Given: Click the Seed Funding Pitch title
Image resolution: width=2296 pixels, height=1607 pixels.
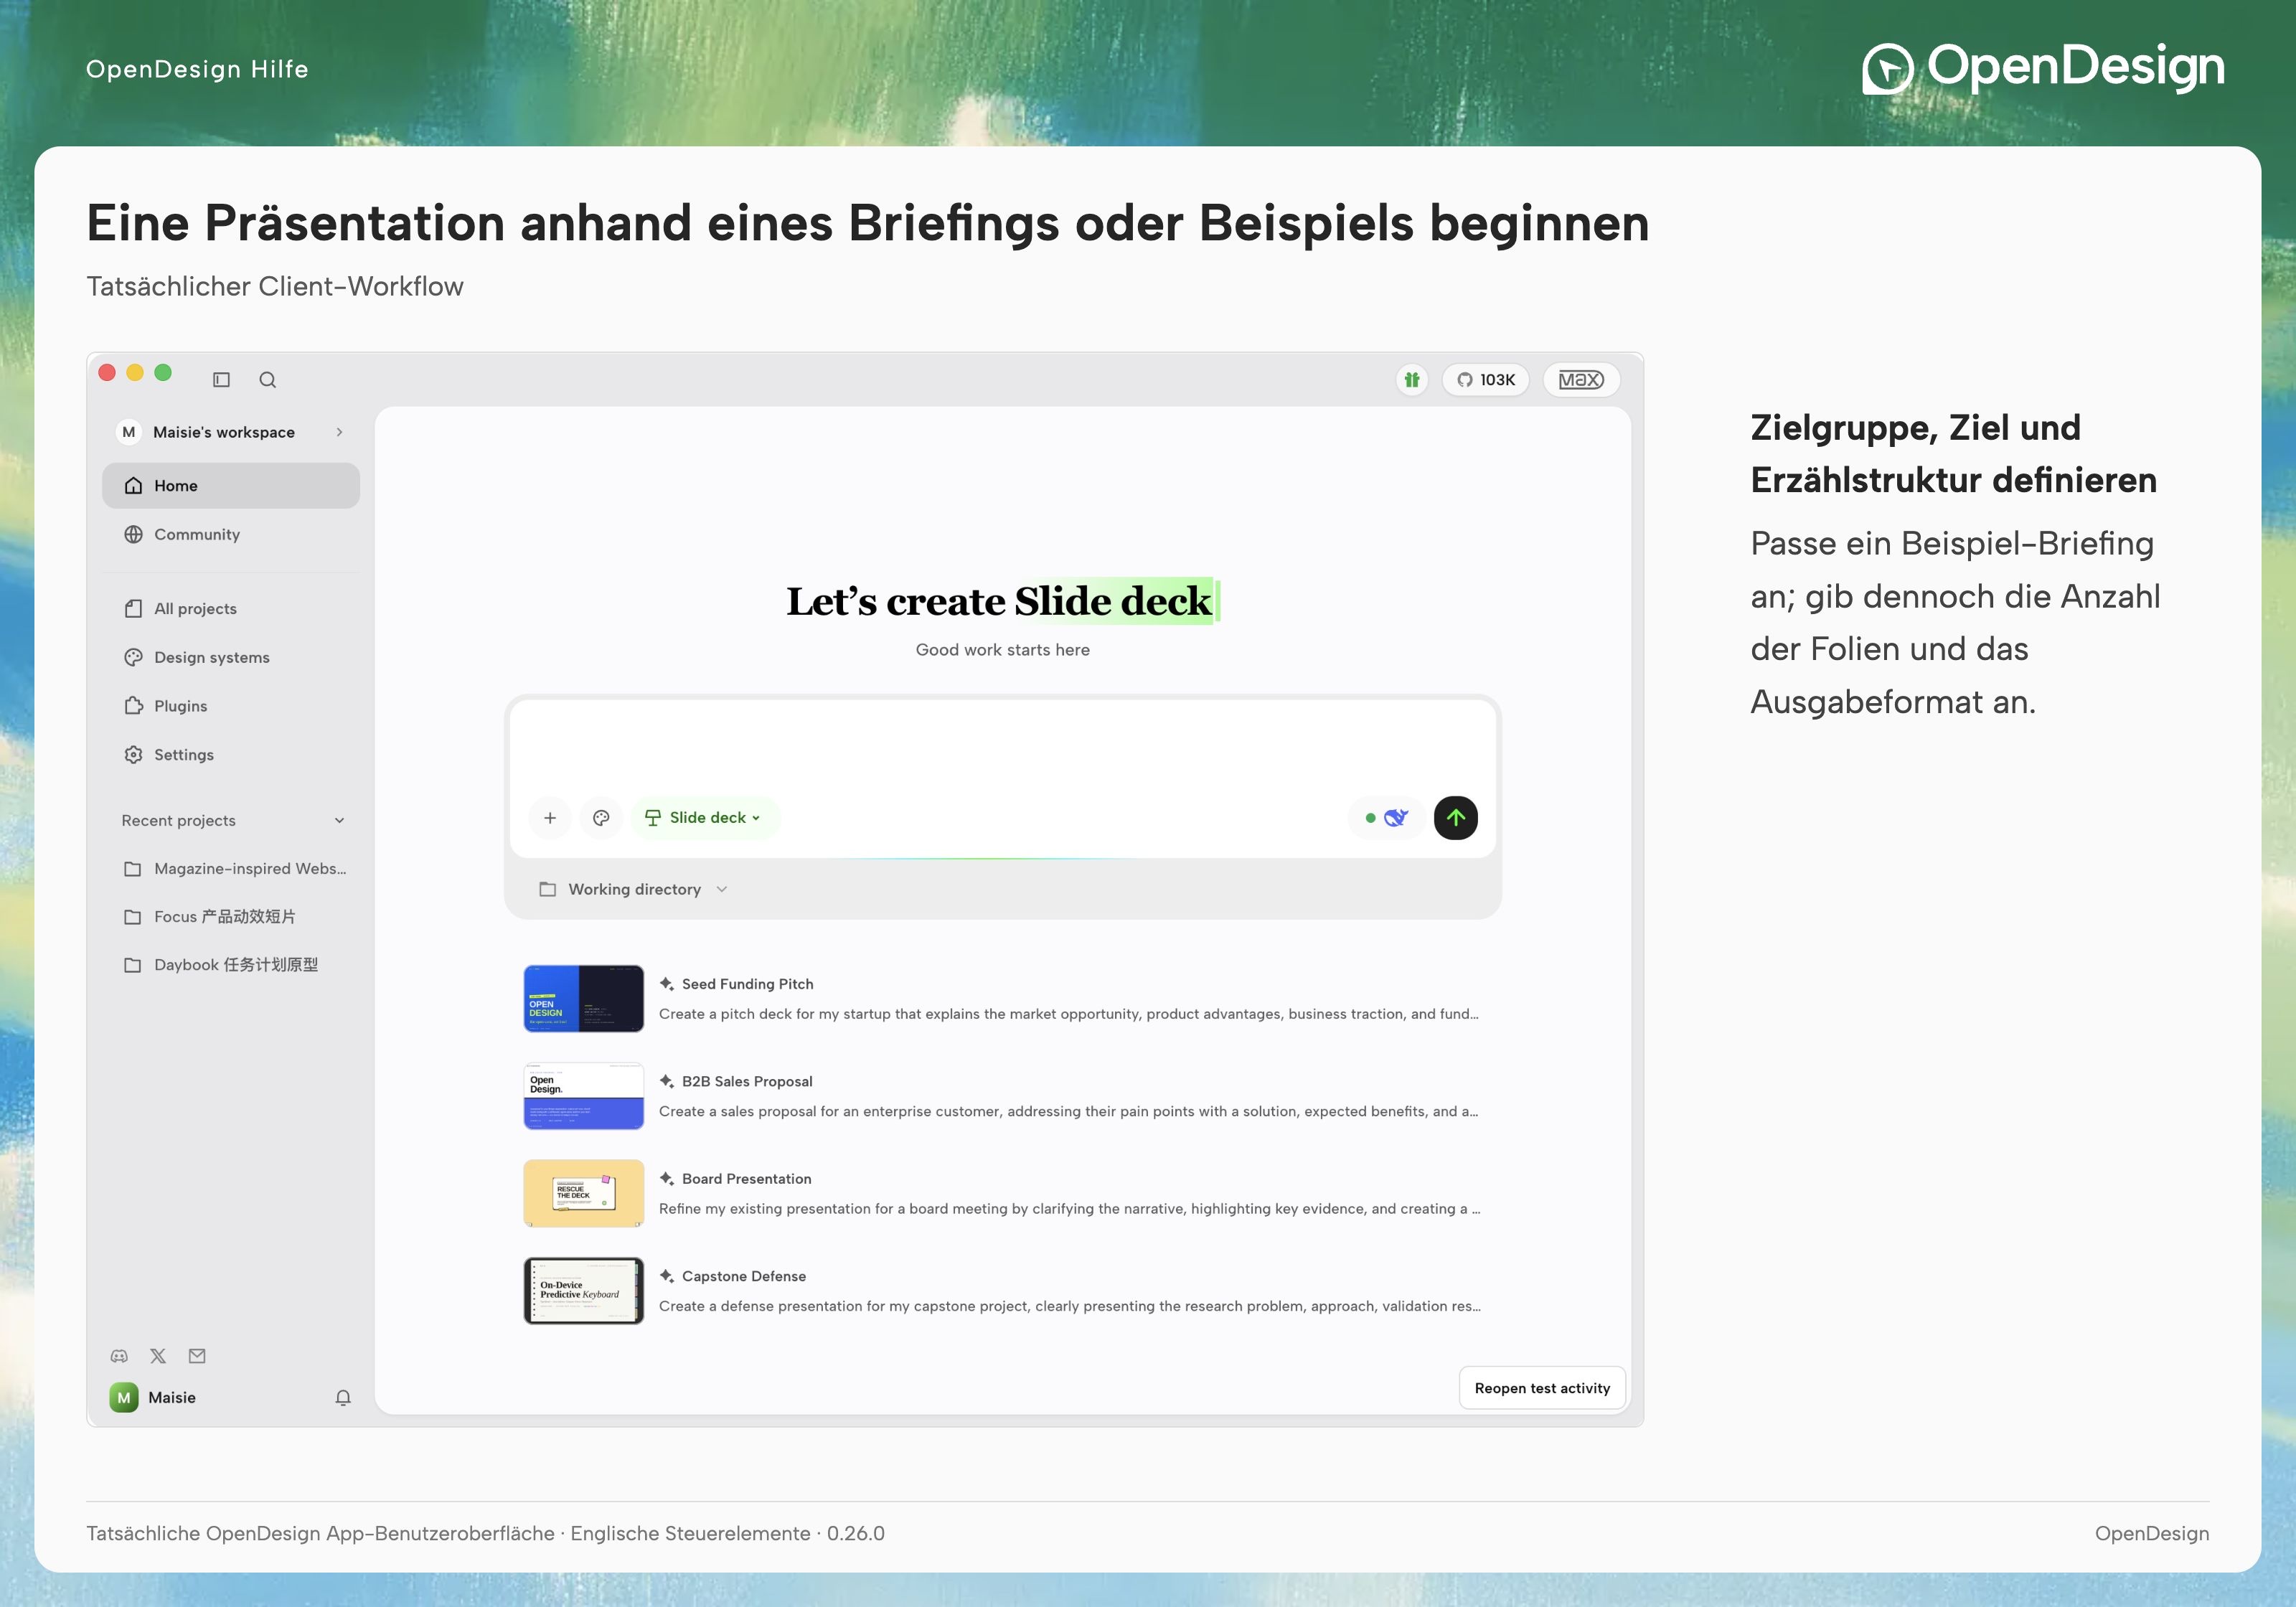Looking at the screenshot, I should [x=747, y=984].
